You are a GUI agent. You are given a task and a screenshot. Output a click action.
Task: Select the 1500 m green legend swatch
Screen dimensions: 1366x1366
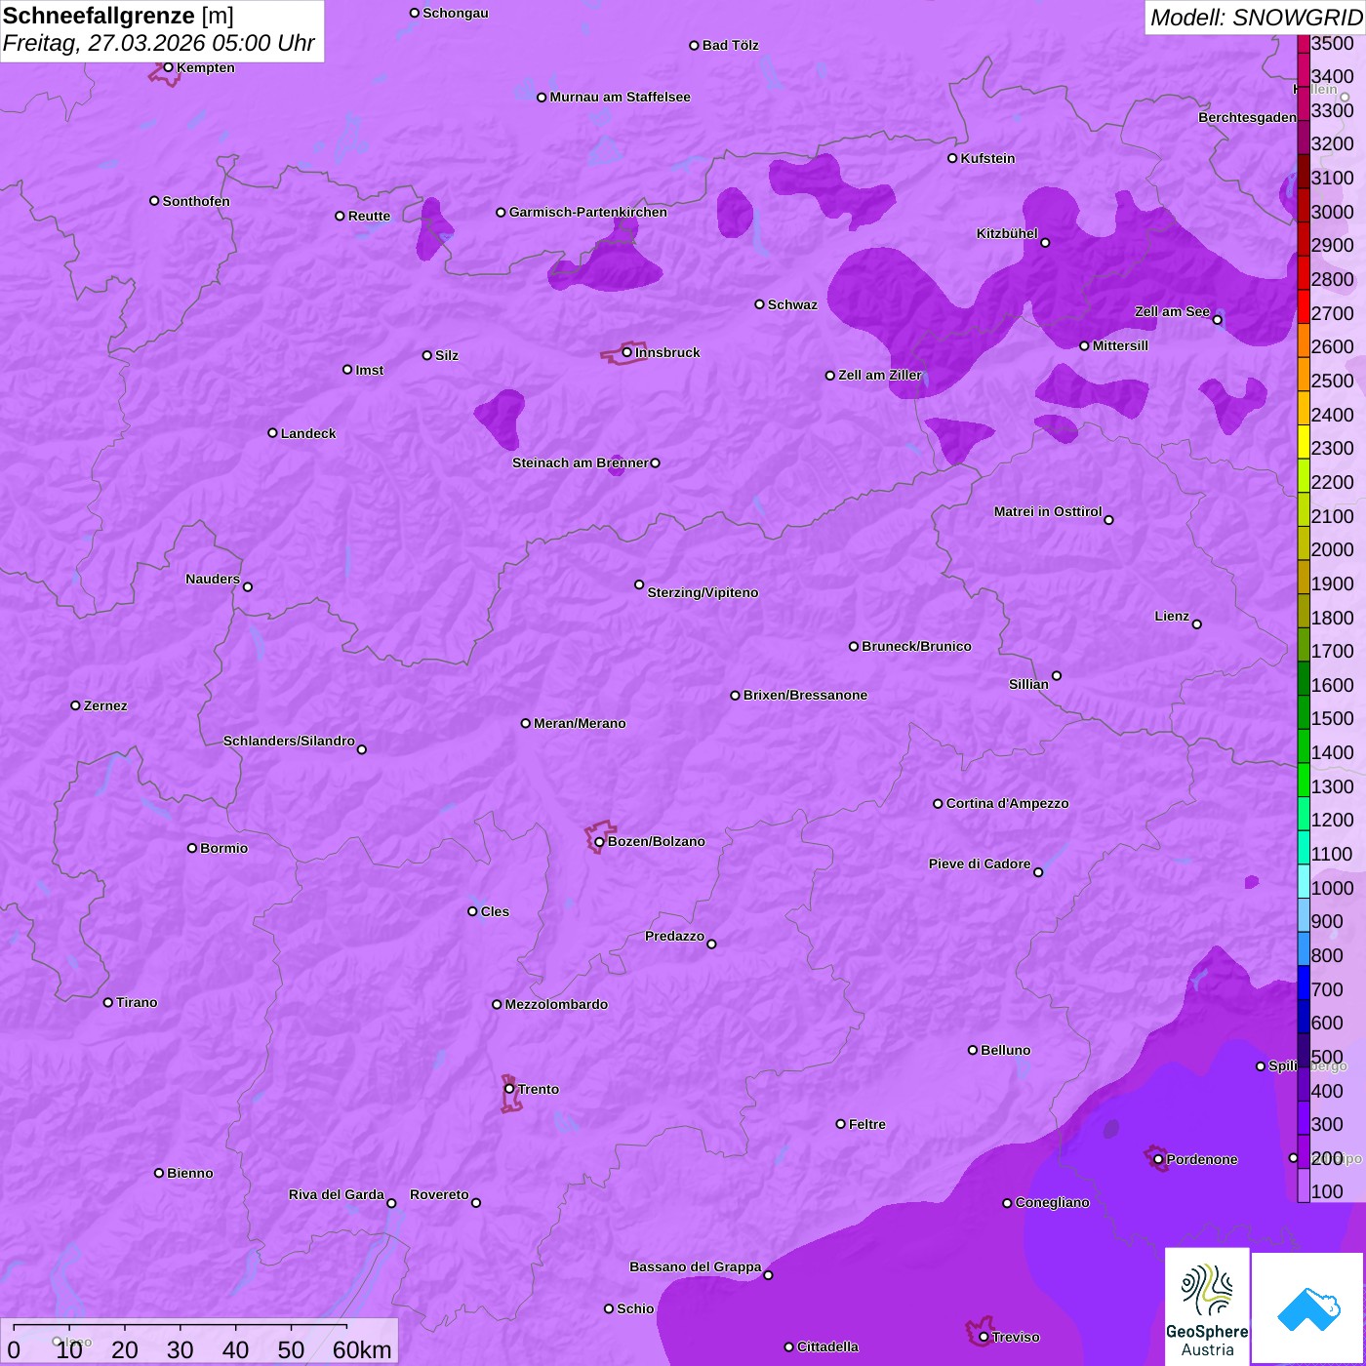point(1304,712)
